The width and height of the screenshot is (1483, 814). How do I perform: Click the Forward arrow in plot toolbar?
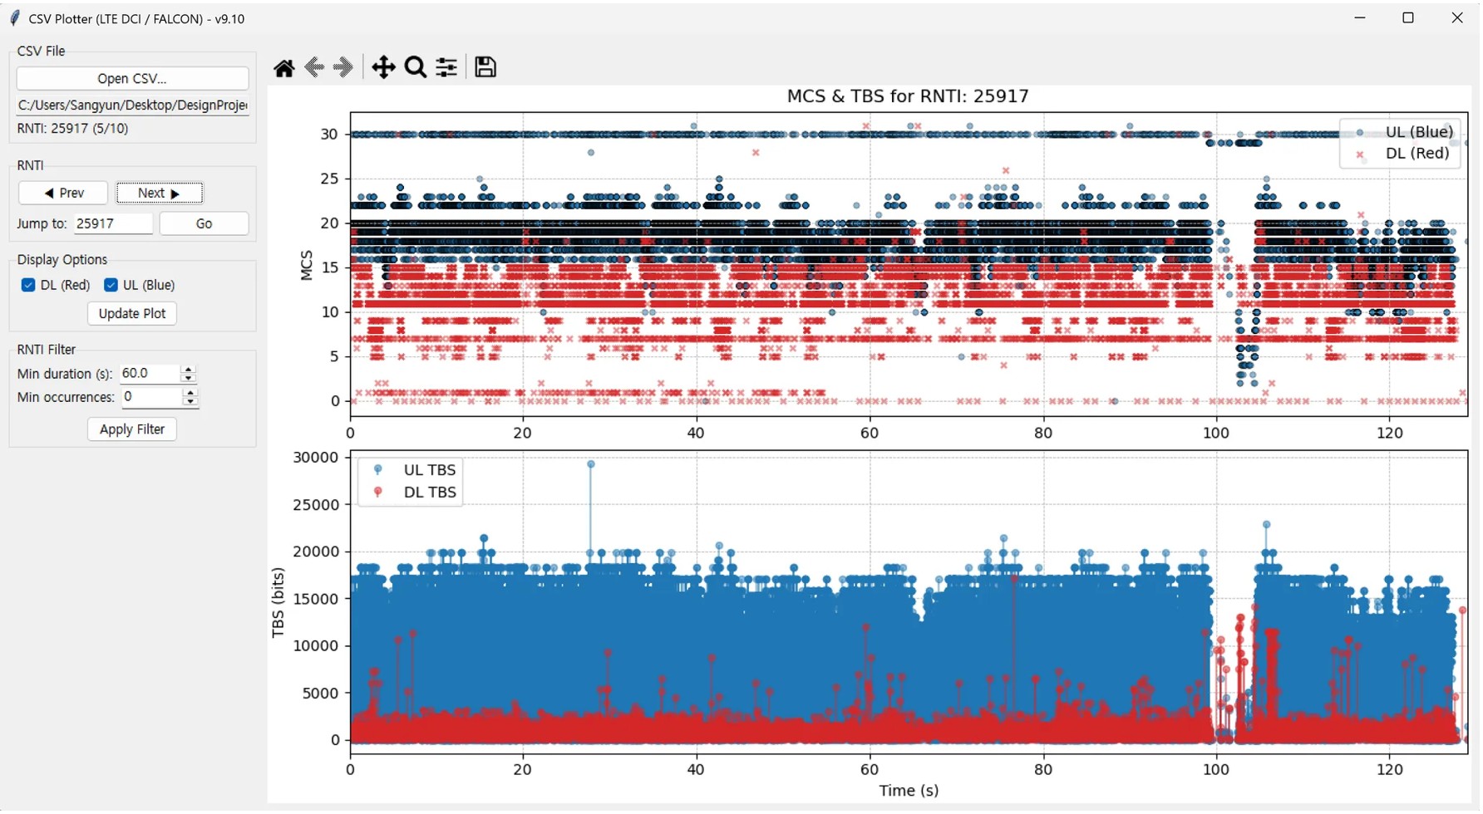342,67
